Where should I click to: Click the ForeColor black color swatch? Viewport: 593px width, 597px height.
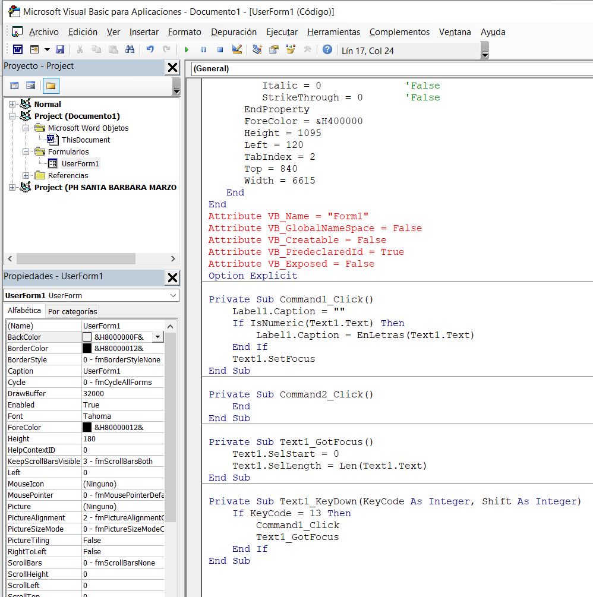[x=87, y=428]
